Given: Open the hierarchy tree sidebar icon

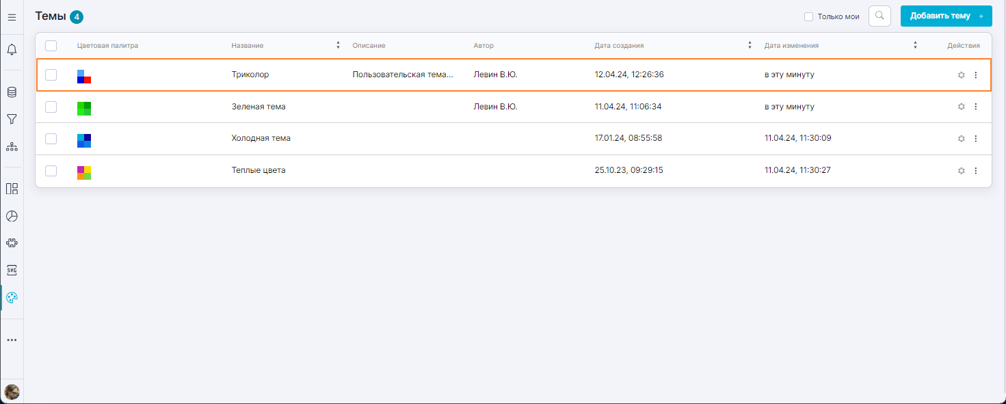Looking at the screenshot, I should [12, 146].
